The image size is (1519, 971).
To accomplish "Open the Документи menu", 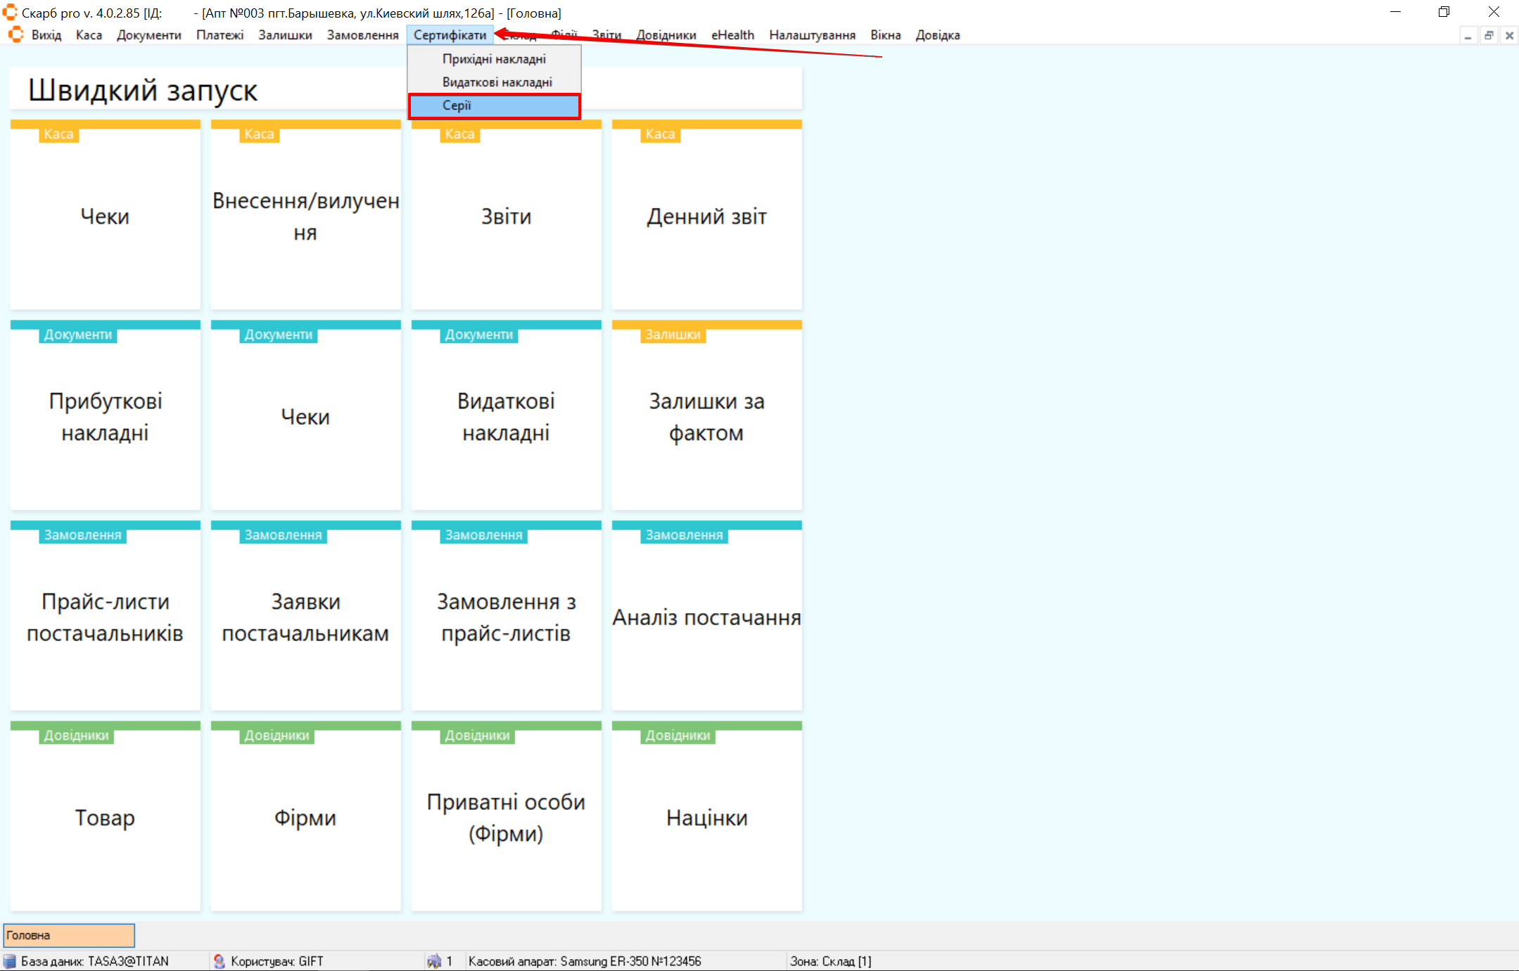I will 148,35.
